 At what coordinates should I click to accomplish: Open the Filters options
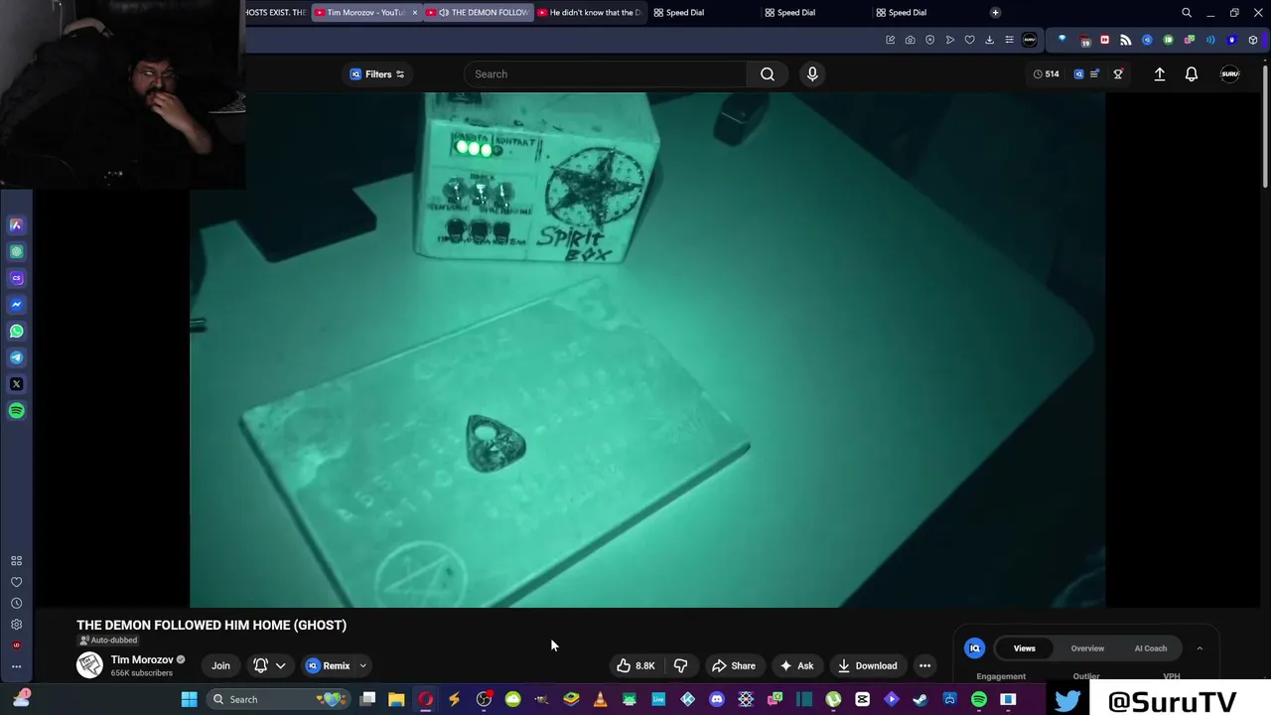tap(377, 73)
